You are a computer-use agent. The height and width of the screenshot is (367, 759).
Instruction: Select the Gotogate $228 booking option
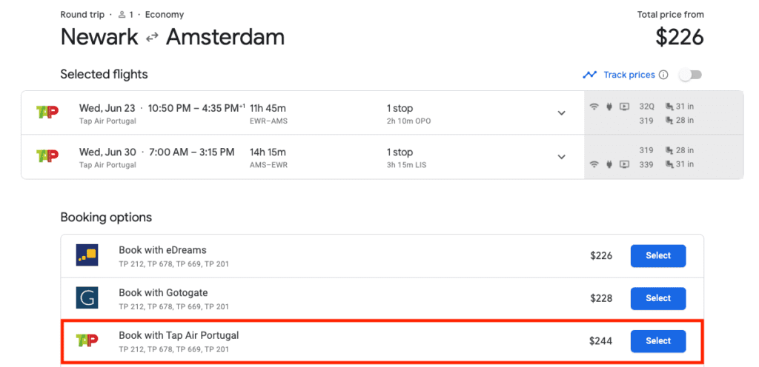click(x=657, y=298)
